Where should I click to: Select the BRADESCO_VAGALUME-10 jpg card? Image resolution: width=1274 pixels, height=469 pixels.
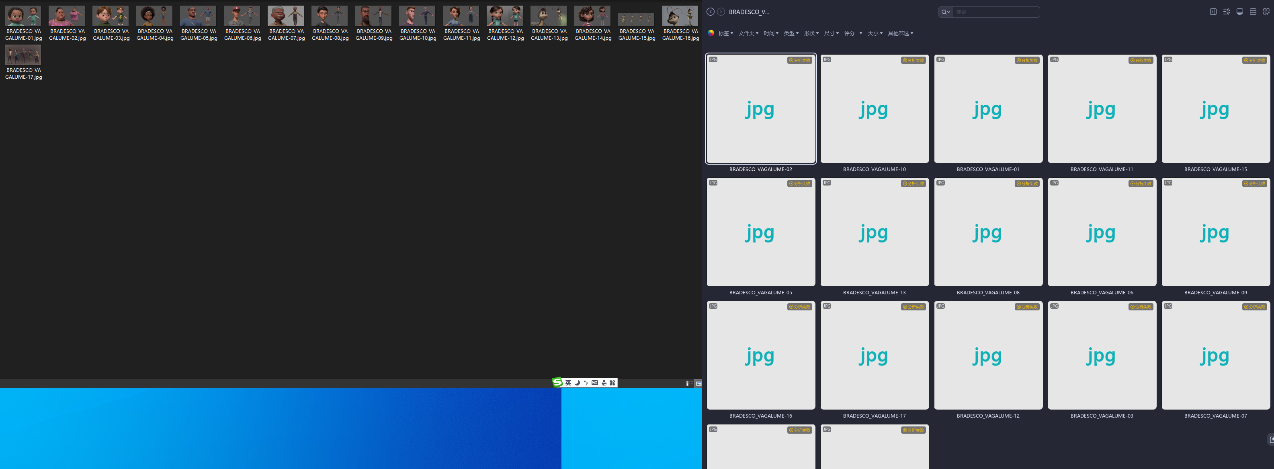875,109
